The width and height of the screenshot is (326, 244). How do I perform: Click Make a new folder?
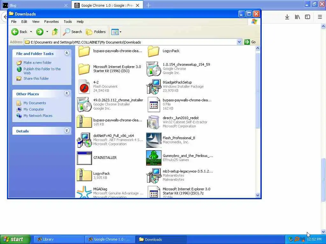[x=38, y=63]
